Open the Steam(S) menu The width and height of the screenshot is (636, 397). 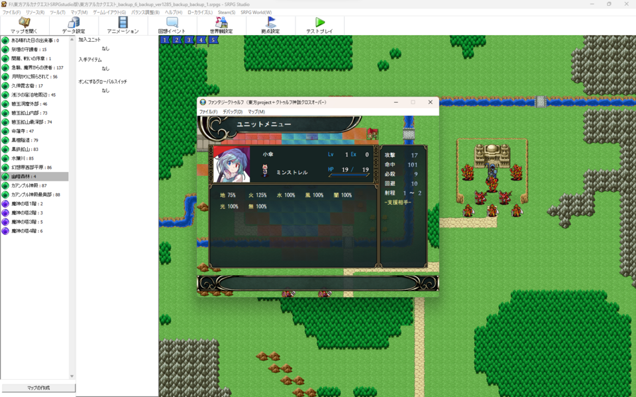pyautogui.click(x=227, y=12)
